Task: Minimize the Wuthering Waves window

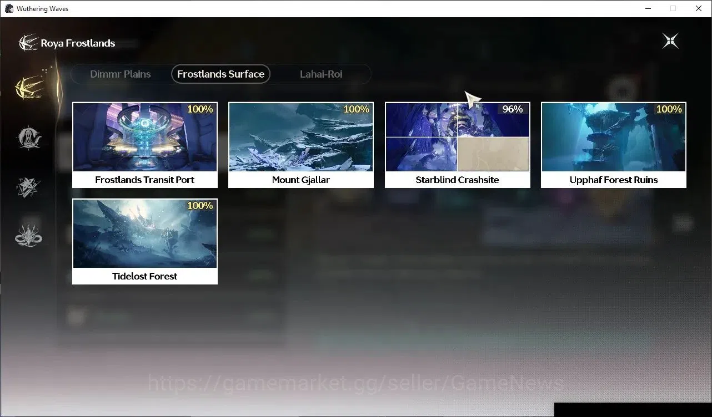Action: [x=649, y=8]
